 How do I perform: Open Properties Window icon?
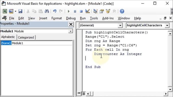pos(102,11)
